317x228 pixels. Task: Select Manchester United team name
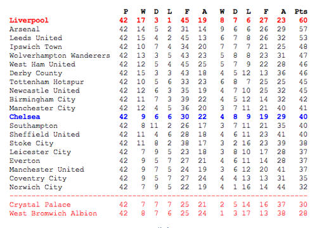click(47, 170)
